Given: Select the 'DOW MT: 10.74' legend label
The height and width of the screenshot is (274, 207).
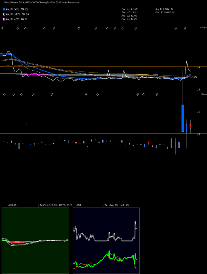Looking at the screenshot, I should coord(17,15).
